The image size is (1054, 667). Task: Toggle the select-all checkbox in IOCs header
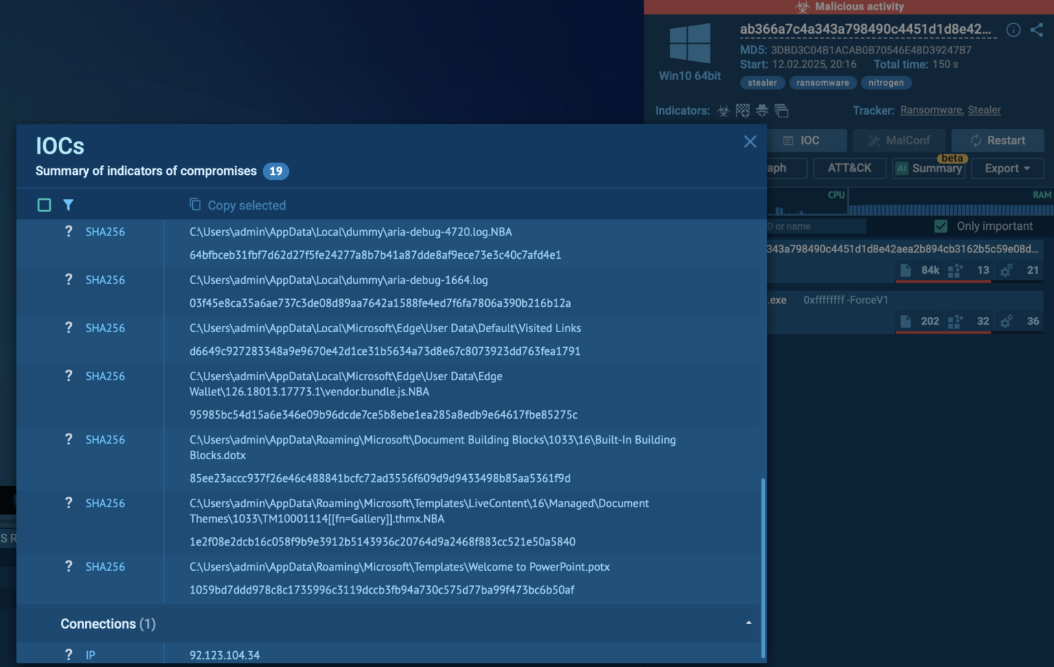click(x=44, y=204)
